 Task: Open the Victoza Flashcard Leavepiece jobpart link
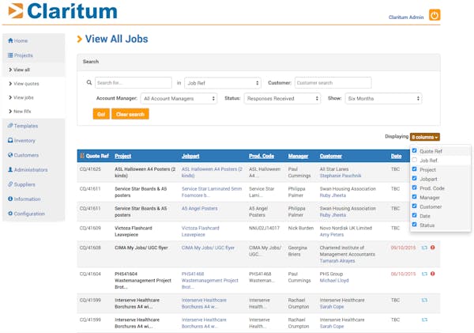click(201, 231)
